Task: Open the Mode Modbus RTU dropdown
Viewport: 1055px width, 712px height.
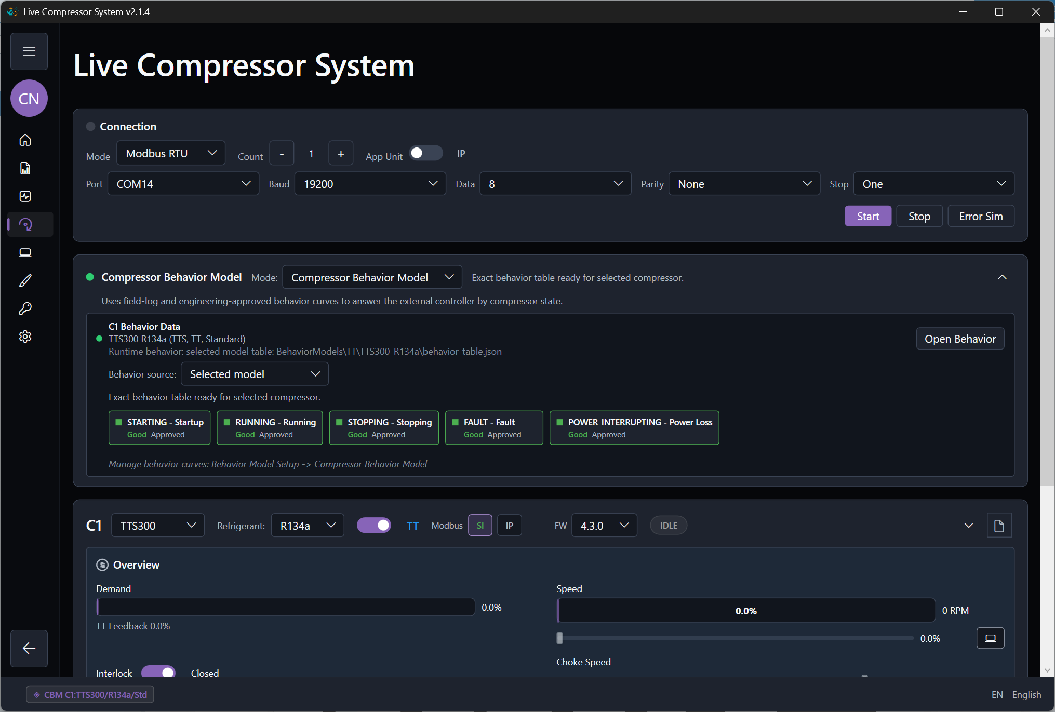Action: tap(171, 153)
